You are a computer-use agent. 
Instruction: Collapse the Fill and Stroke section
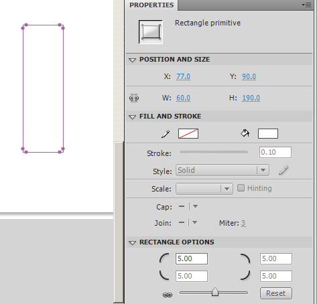132,117
